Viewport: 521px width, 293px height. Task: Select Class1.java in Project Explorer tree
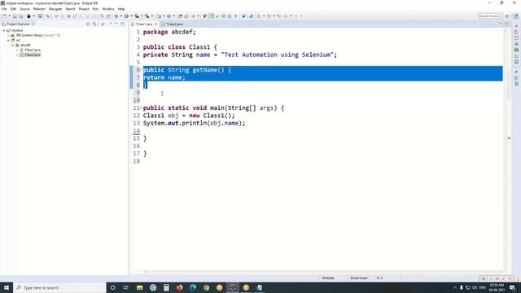pyautogui.click(x=33, y=50)
